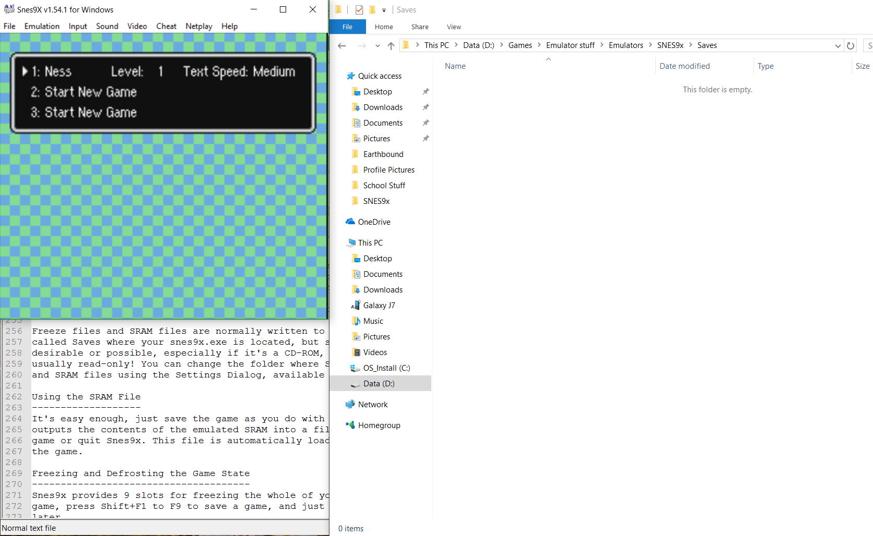Refresh the Saves folder view
This screenshot has width=873, height=536.
coord(851,46)
